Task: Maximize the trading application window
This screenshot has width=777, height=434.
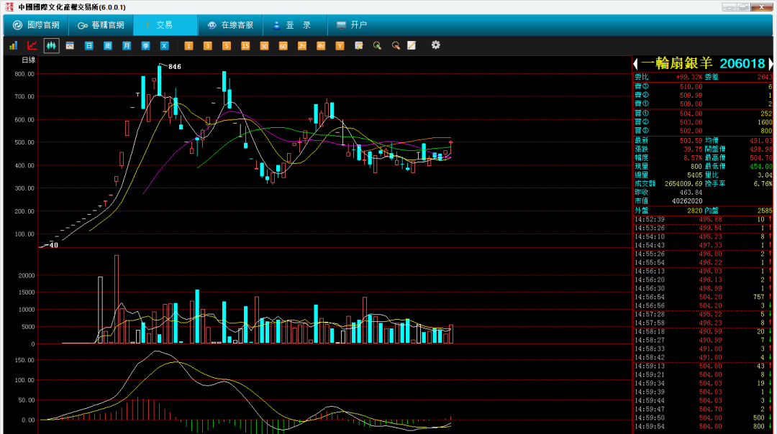Action: [743, 7]
